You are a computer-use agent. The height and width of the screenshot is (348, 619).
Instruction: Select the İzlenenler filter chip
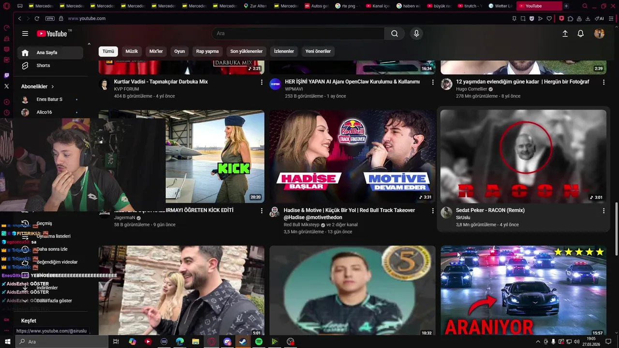click(284, 51)
